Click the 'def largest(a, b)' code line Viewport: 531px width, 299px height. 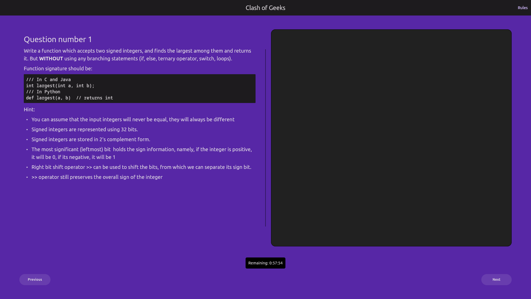coord(48,98)
